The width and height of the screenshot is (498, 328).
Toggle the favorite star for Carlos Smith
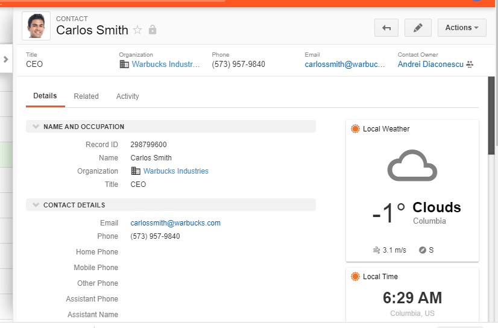tap(137, 30)
